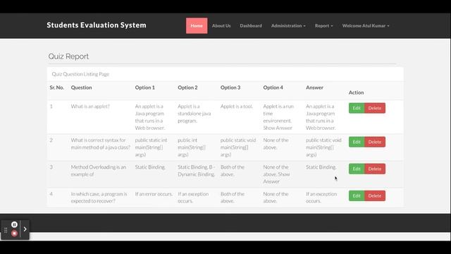Image resolution: width=451 pixels, height=254 pixels.
Task: Open Welcome Atul Kumar user menu
Action: point(366,25)
